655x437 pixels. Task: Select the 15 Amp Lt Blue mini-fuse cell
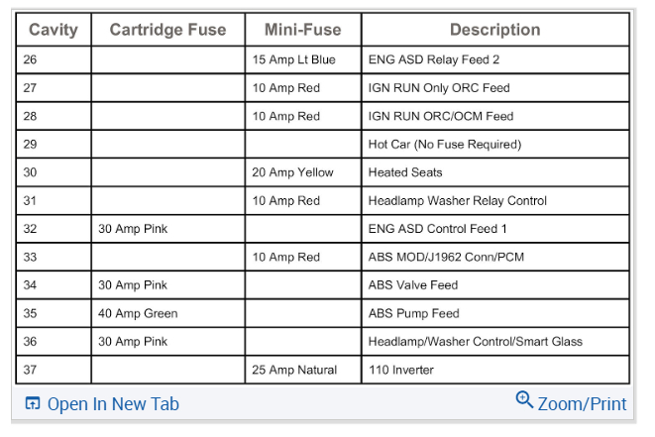292,59
